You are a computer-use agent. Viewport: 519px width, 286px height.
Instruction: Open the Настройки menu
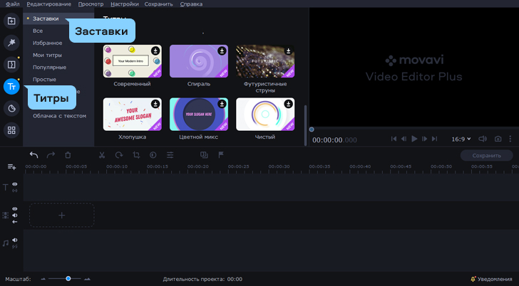pos(125,4)
